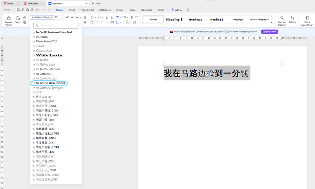Expand the styles gallery list
This screenshot has width=315, height=189.
pyautogui.click(x=272, y=22)
